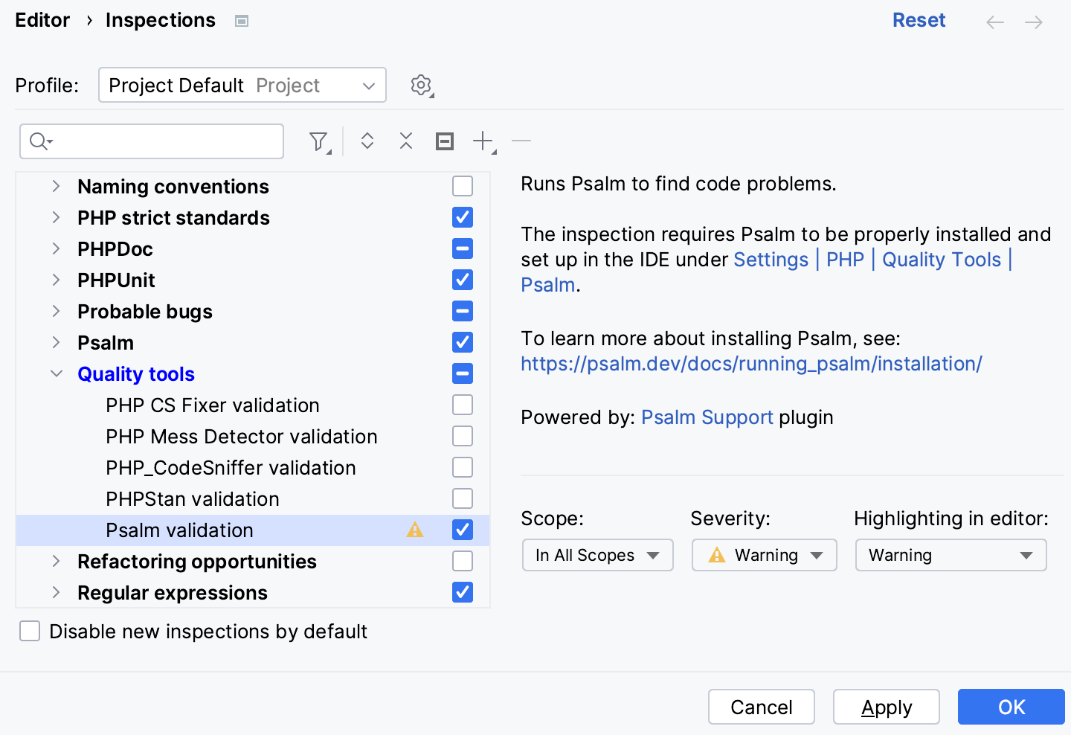
Task: Expand all inspection tree nodes
Action: 367,141
